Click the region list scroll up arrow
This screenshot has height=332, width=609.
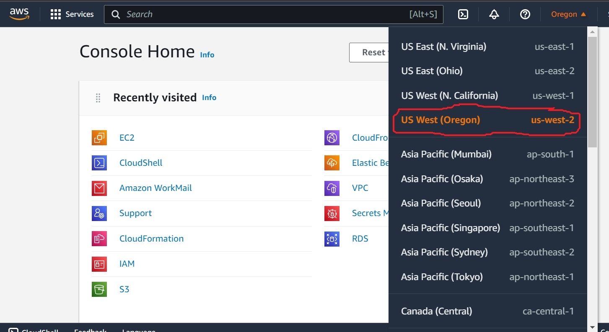coord(592,32)
